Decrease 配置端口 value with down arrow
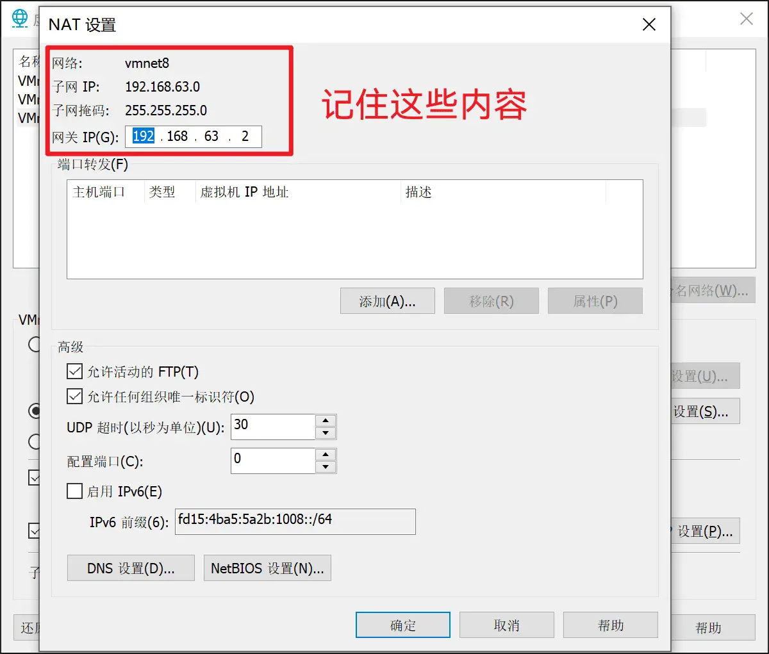Image resolution: width=769 pixels, height=654 pixels. click(326, 467)
